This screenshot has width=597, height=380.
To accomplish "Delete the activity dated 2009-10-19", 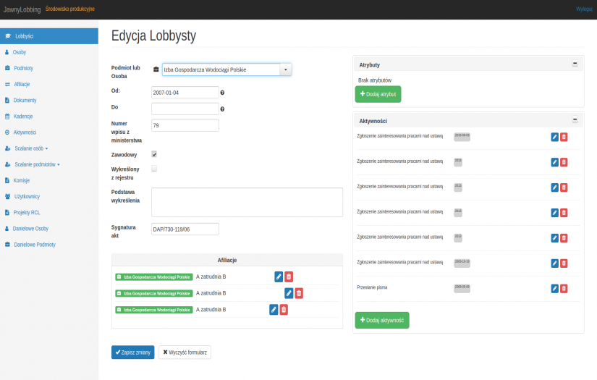I will [564, 263].
